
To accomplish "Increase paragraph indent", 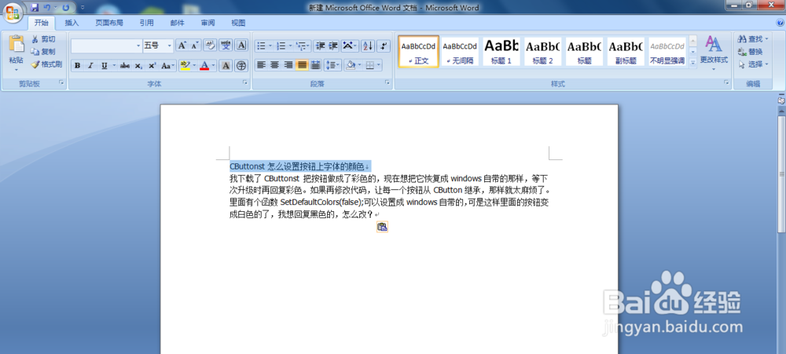I will (x=332, y=46).
